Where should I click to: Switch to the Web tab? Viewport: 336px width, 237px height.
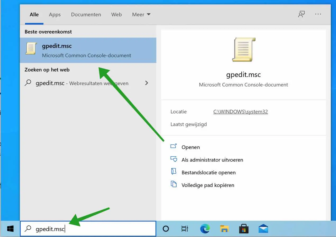pos(117,14)
